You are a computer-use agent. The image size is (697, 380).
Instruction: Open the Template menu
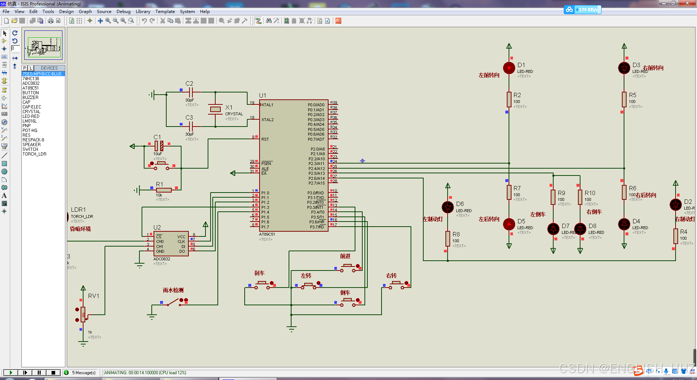pos(165,11)
